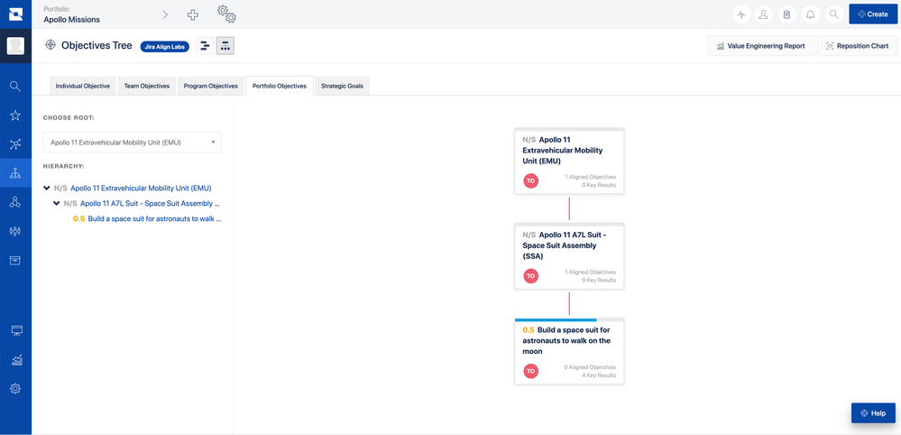Viewport: 901px width, 435px height.
Task: Open the Choose Root dropdown
Action: (x=133, y=142)
